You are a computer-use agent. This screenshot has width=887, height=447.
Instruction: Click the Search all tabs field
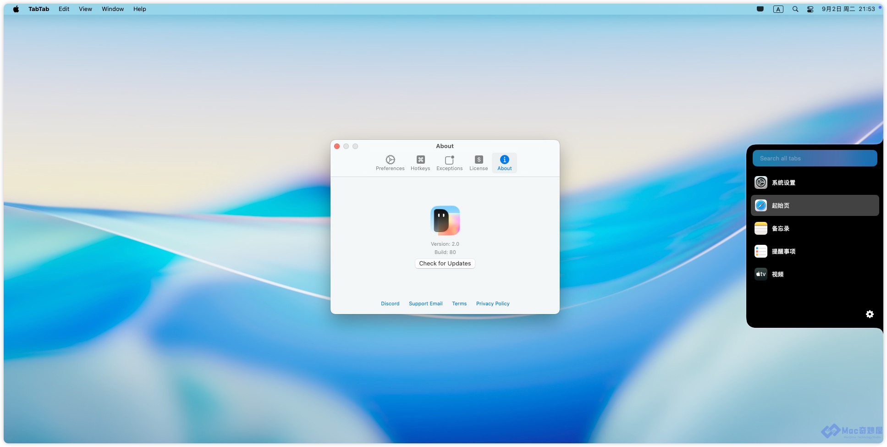point(815,158)
